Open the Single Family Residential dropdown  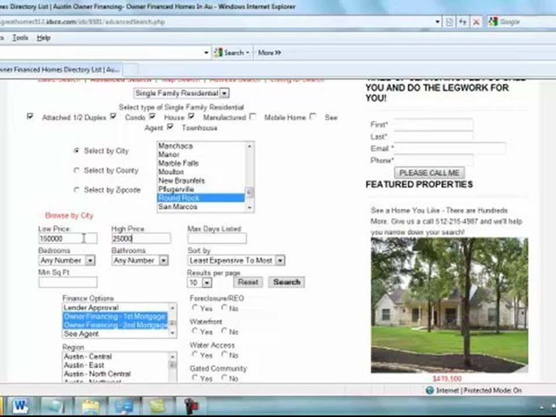pos(181,93)
